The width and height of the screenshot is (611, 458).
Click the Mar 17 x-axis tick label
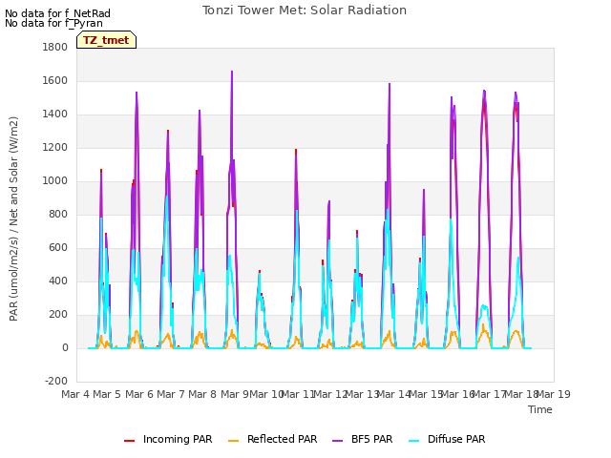[489, 394]
